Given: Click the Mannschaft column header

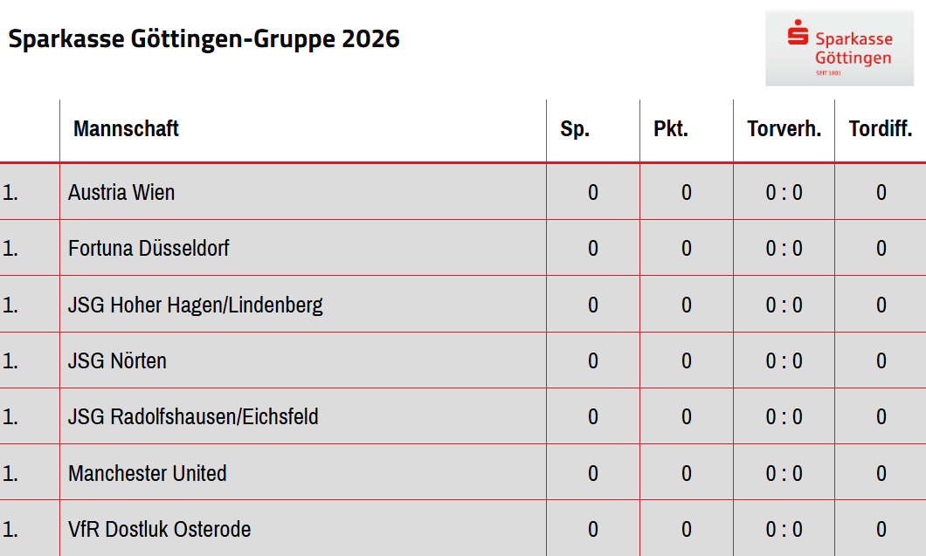Looking at the screenshot, I should (126, 129).
